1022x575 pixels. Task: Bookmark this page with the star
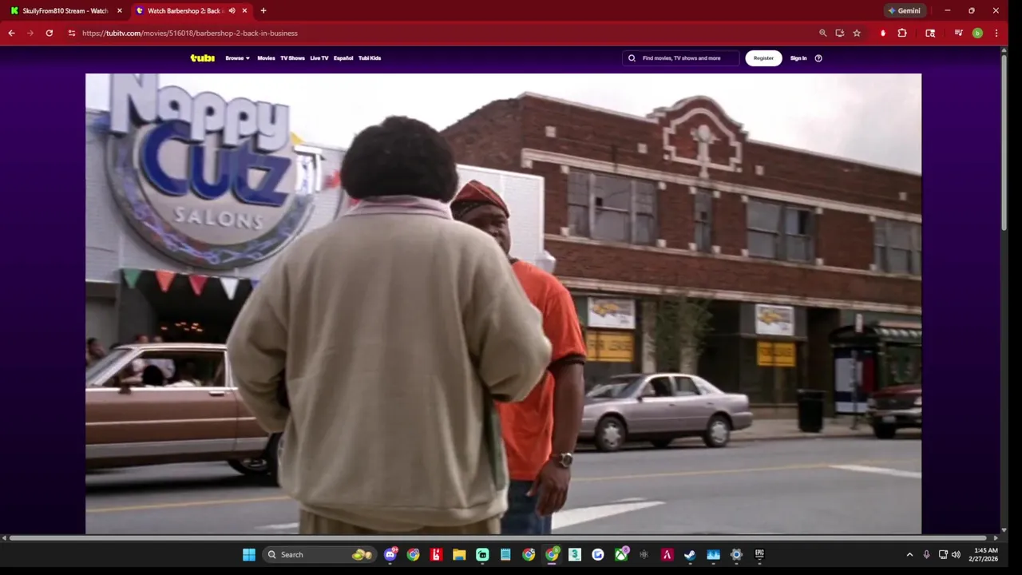[x=857, y=33]
